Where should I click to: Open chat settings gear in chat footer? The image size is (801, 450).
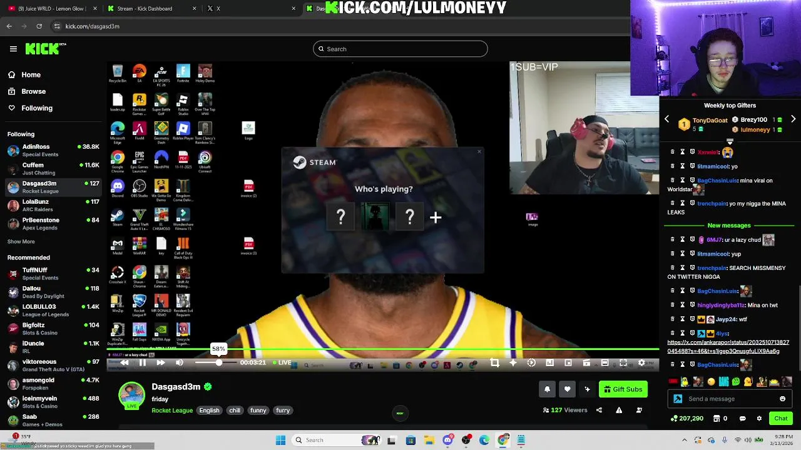click(x=759, y=418)
